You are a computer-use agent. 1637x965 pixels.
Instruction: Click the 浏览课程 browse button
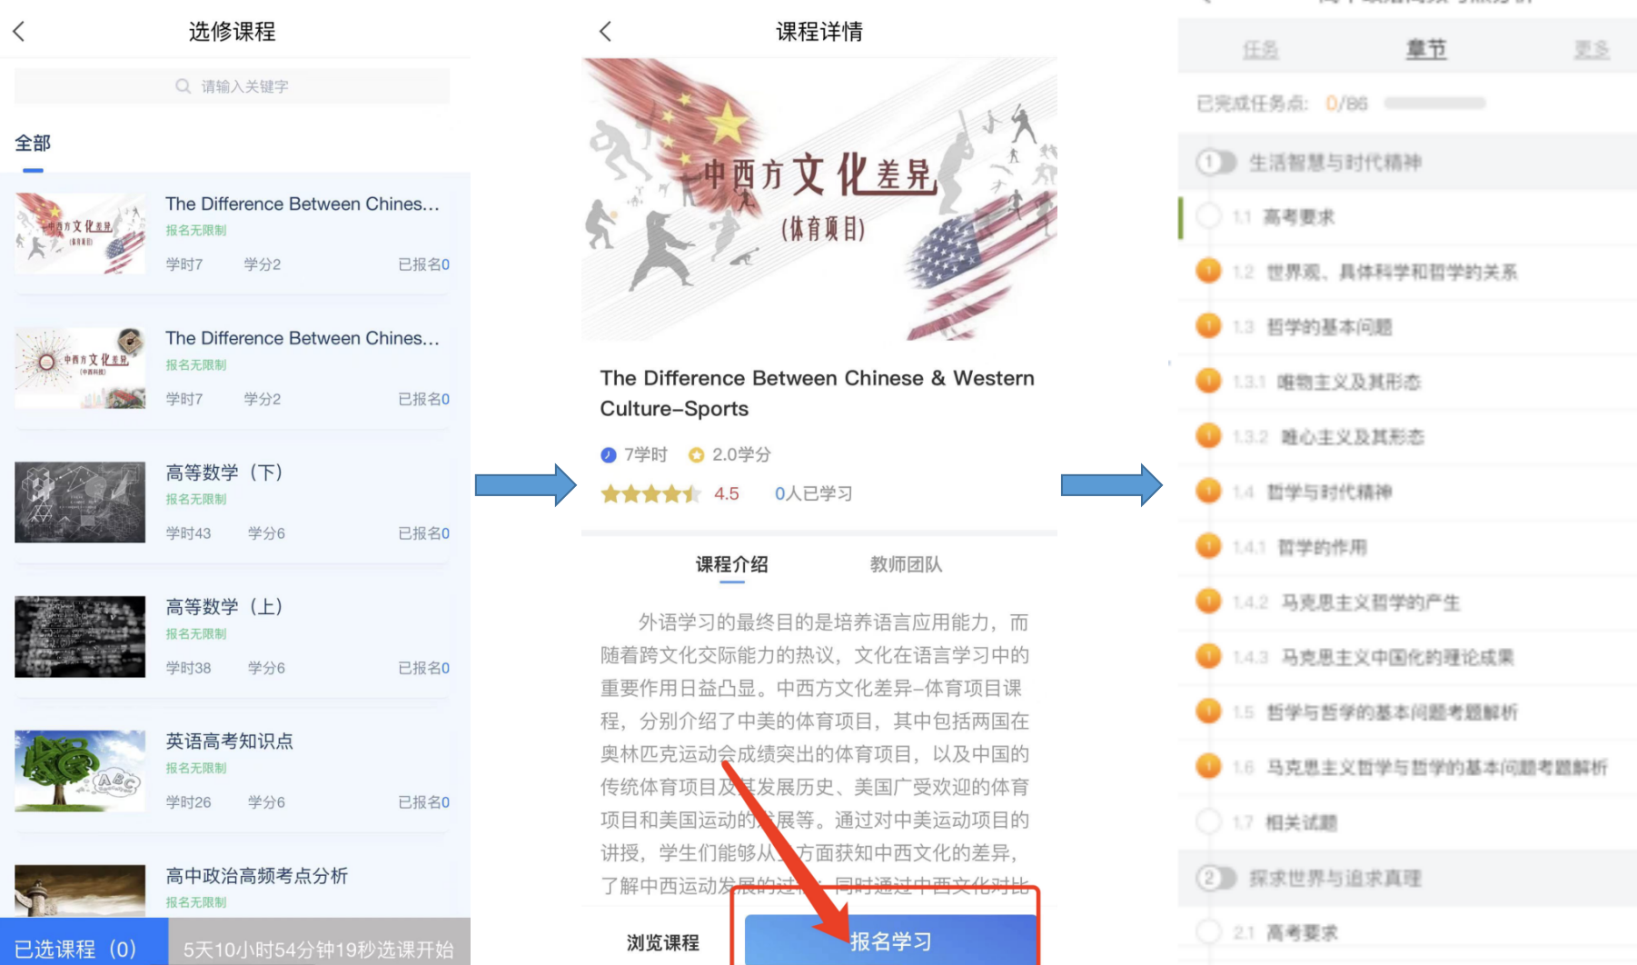pyautogui.click(x=663, y=942)
